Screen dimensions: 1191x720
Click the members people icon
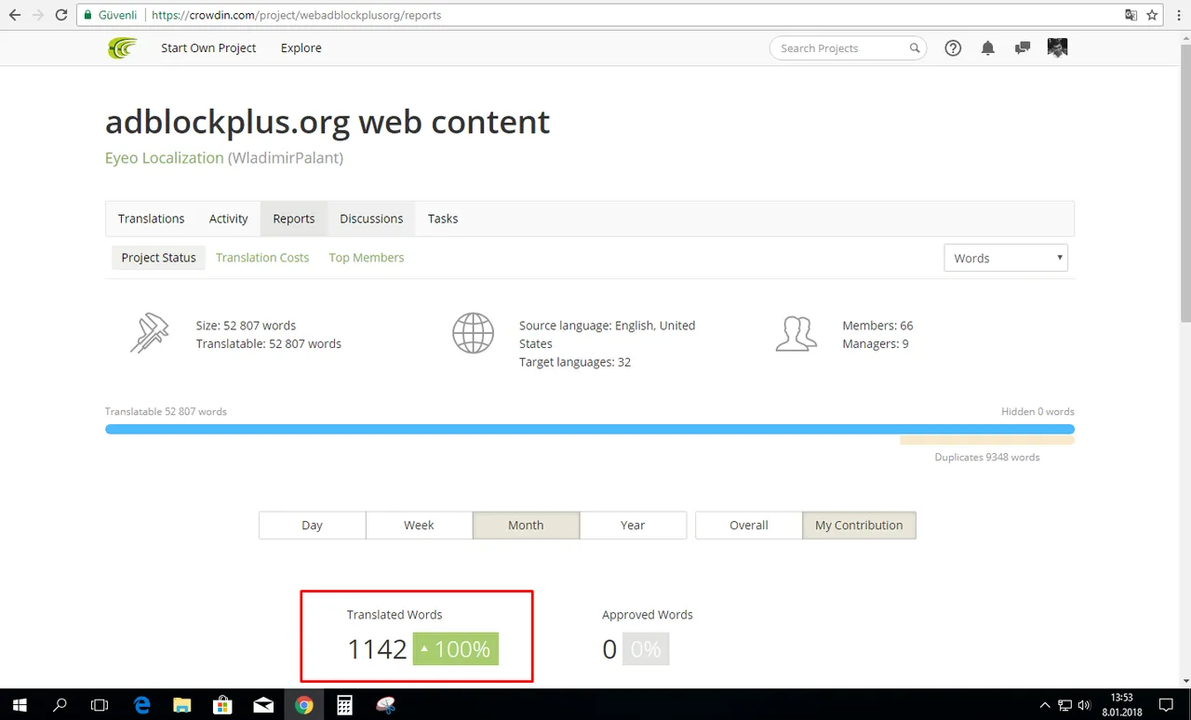tap(796, 333)
